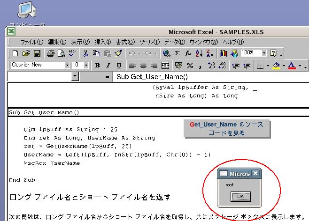Expand the font size 10 dropdown
The height and width of the screenshot is (221, 309).
click(86, 65)
